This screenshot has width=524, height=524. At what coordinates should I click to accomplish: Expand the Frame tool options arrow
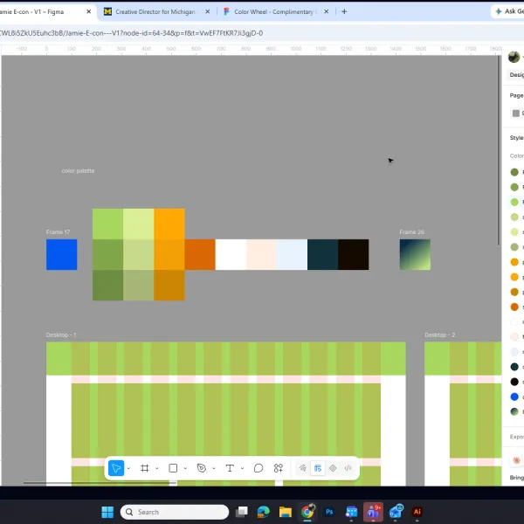pos(156,468)
